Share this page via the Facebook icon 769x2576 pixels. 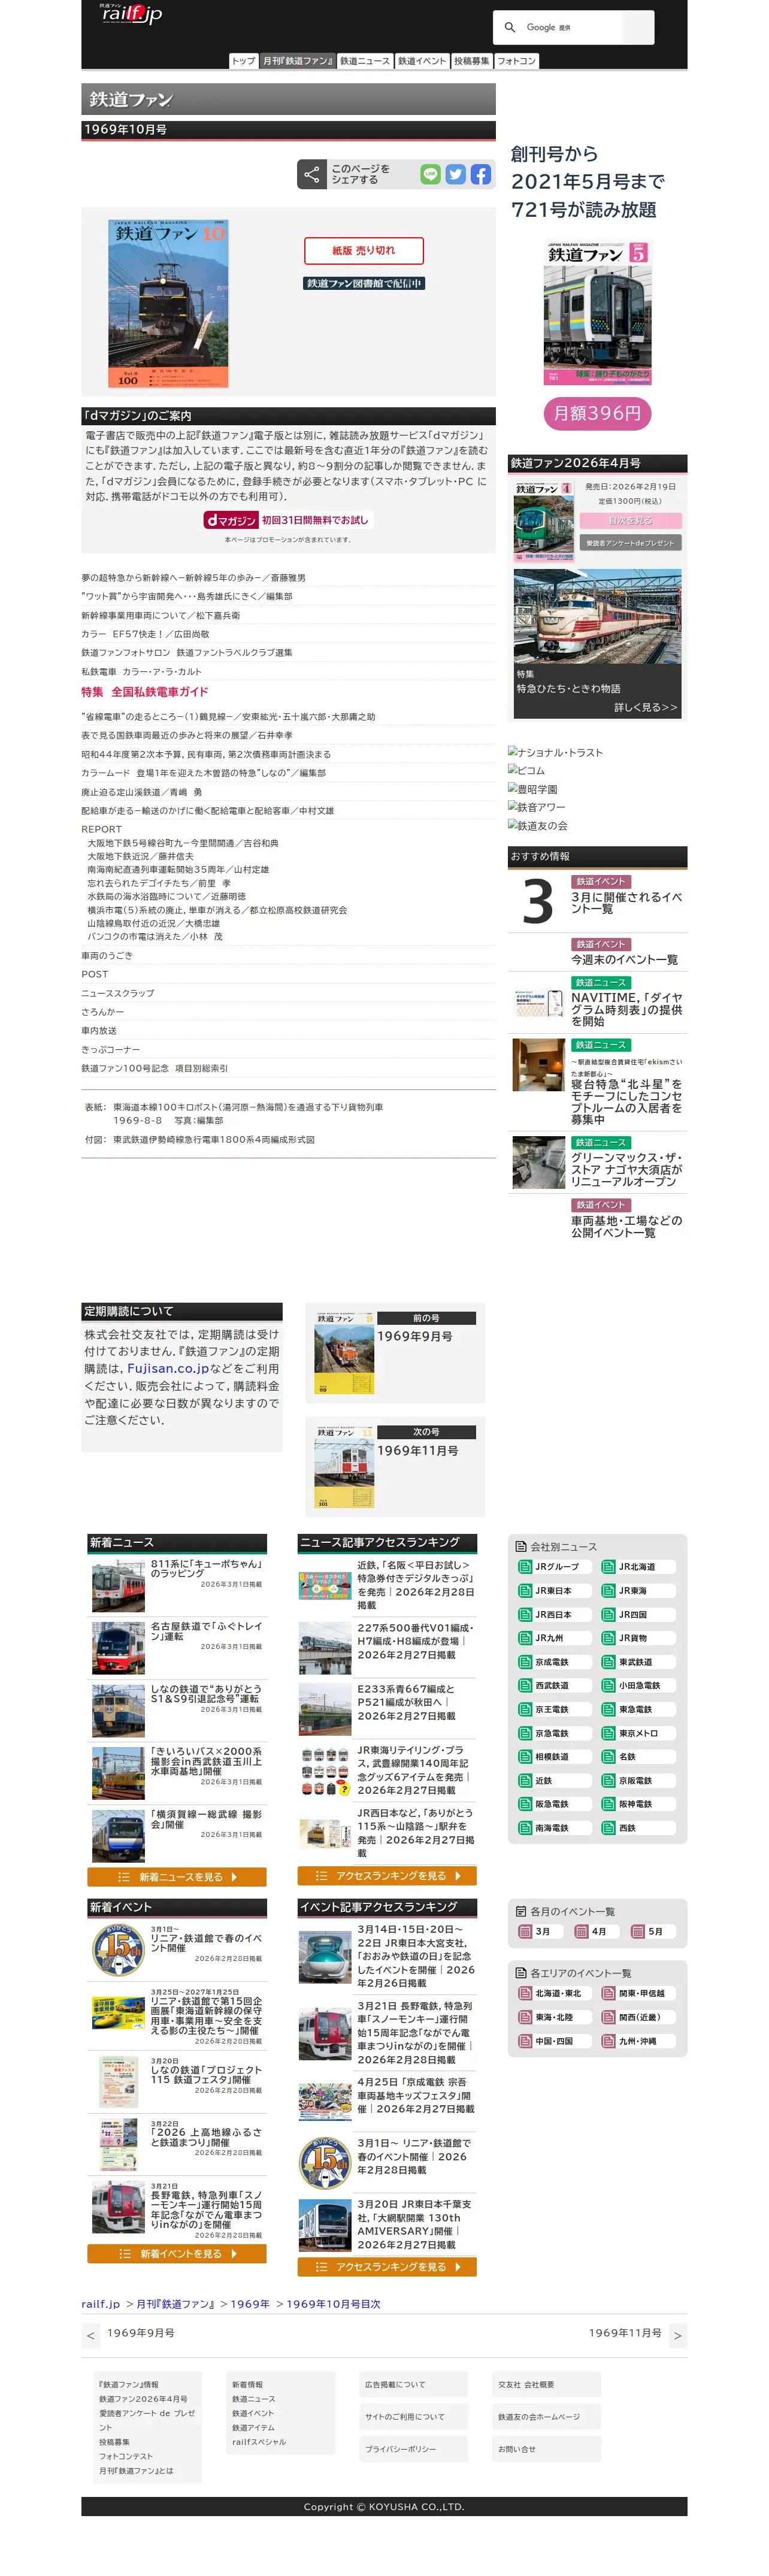coord(481,175)
